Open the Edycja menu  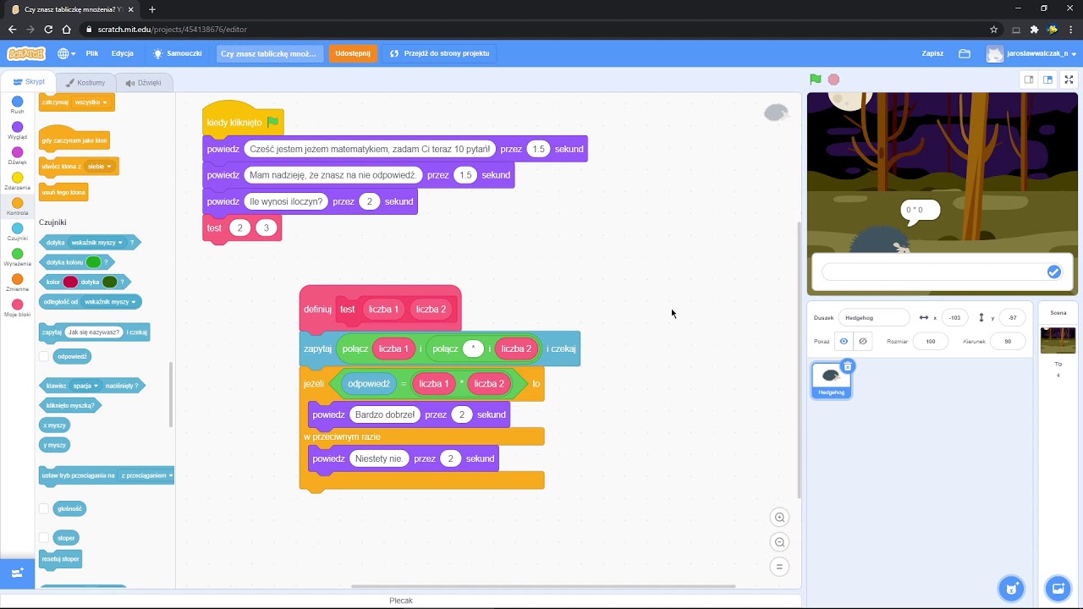tap(123, 53)
